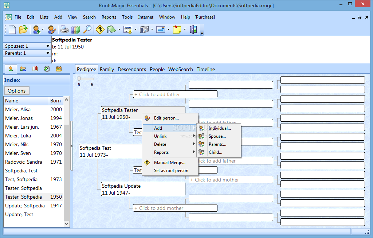This screenshot has width=373, height=238.
Task: Click the Options button in the Index panel
Action: [17, 91]
